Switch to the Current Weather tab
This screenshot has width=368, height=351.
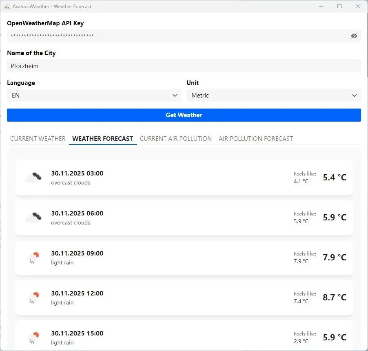[x=38, y=139]
